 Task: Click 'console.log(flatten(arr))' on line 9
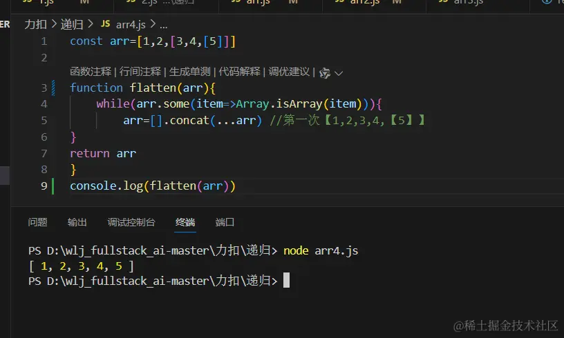[x=153, y=186]
